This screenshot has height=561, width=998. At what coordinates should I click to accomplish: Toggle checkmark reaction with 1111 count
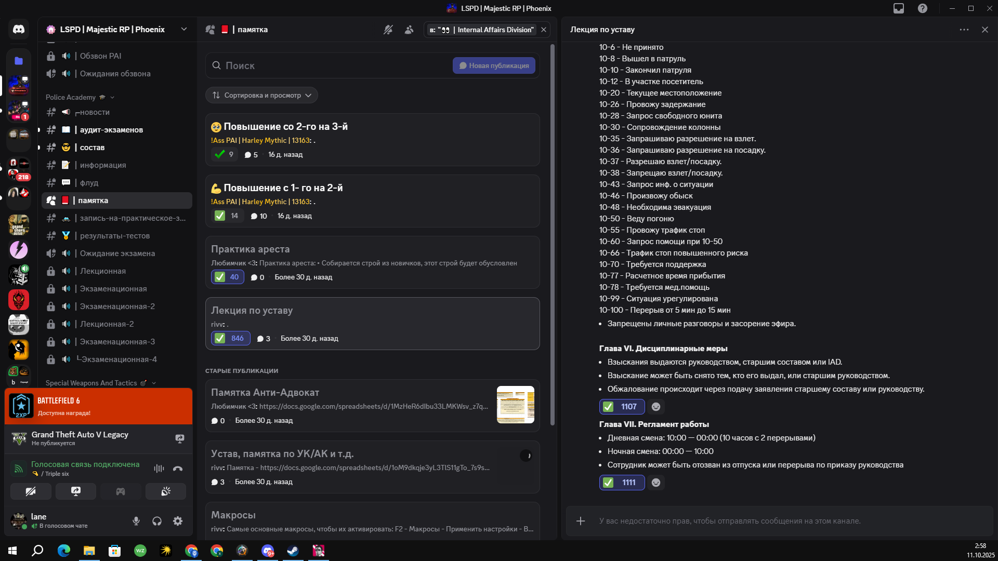tap(622, 483)
